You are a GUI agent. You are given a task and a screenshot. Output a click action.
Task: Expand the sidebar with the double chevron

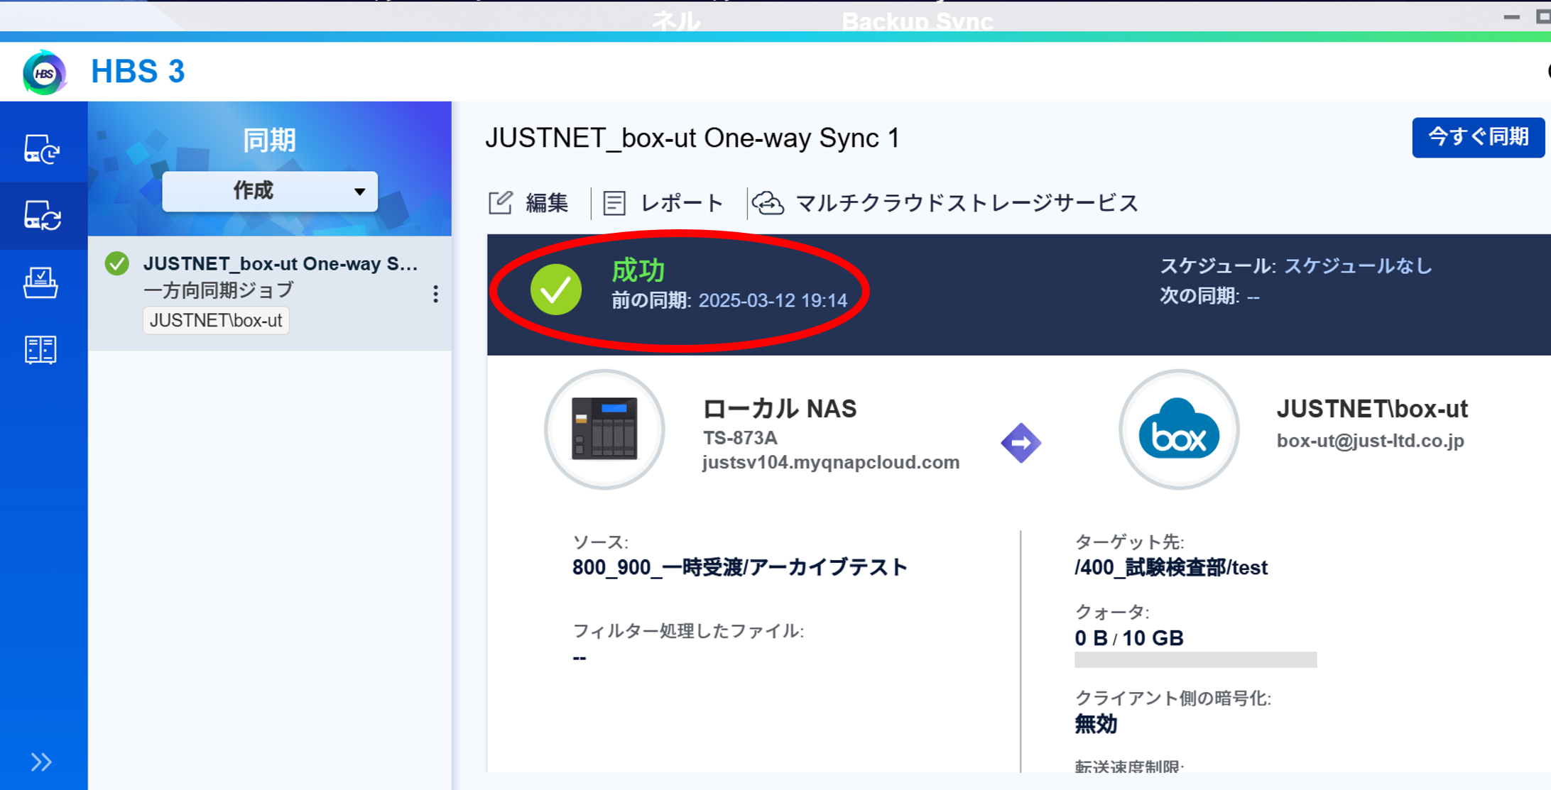41,762
